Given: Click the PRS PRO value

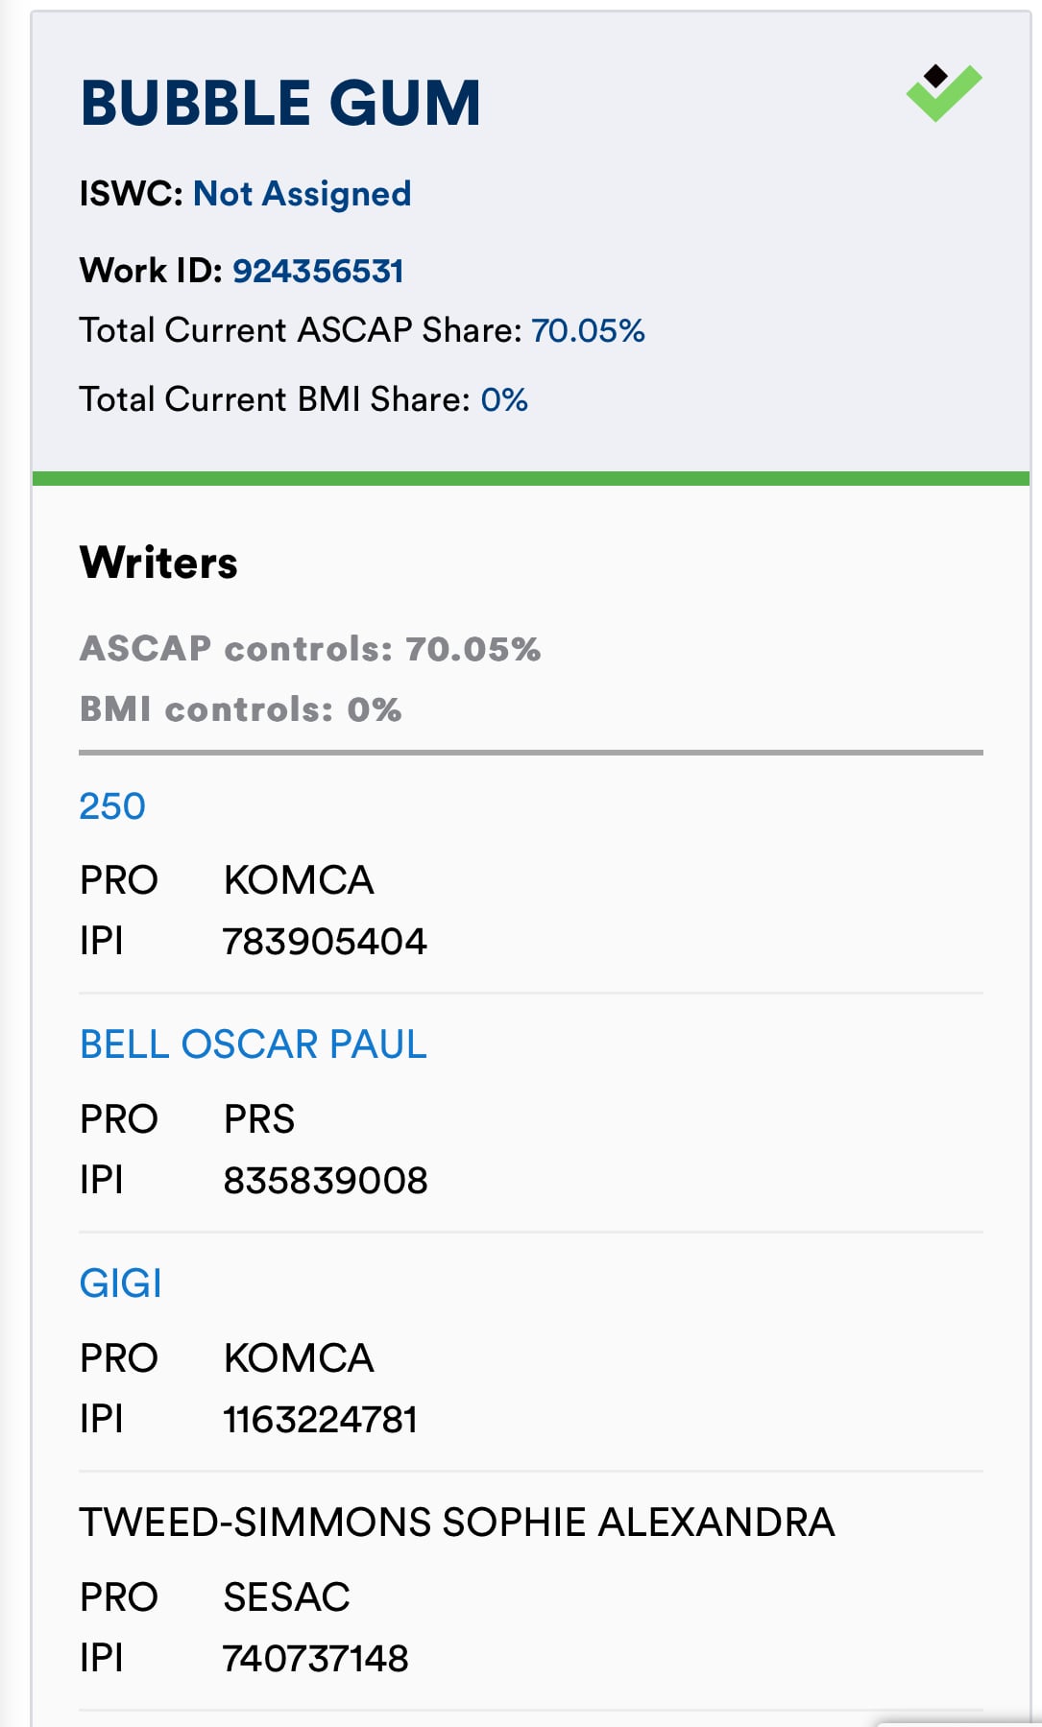Looking at the screenshot, I should (x=259, y=1119).
